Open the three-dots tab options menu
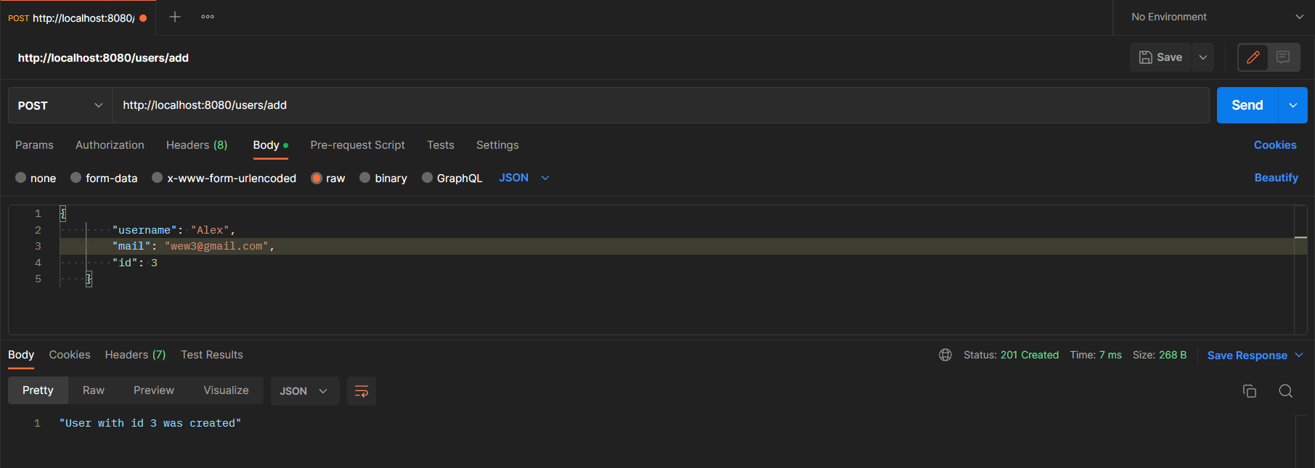 point(208,17)
